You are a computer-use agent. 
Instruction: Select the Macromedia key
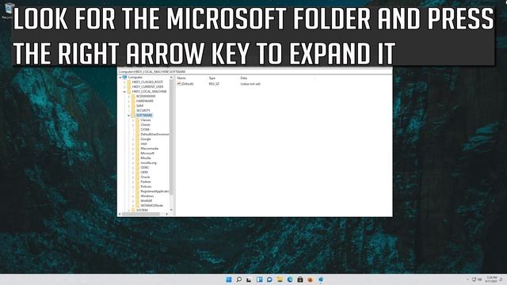pos(150,149)
